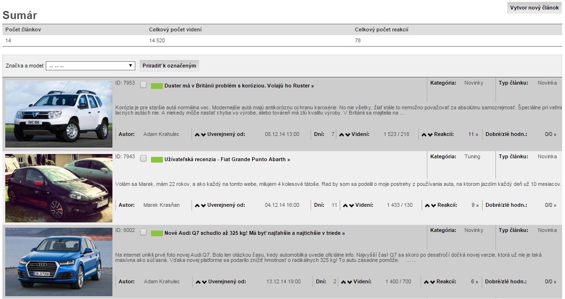Viewport: 565px width, 299px height.
Task: Click the total reactions value "78"
Action: click(x=358, y=40)
